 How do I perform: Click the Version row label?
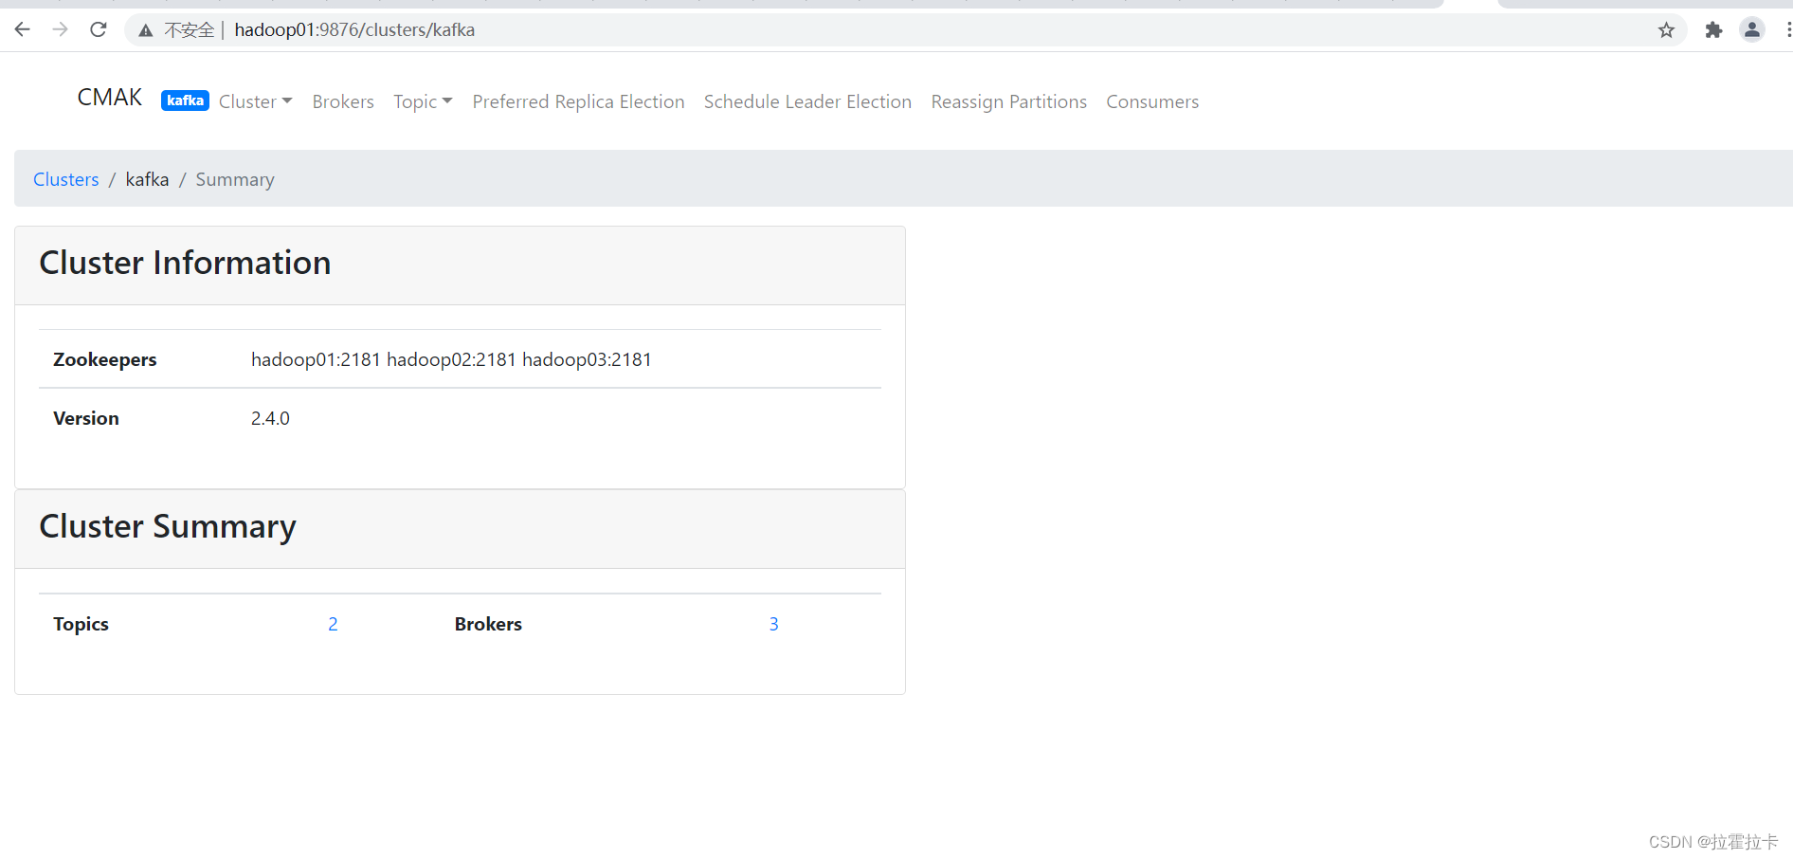[x=86, y=418]
